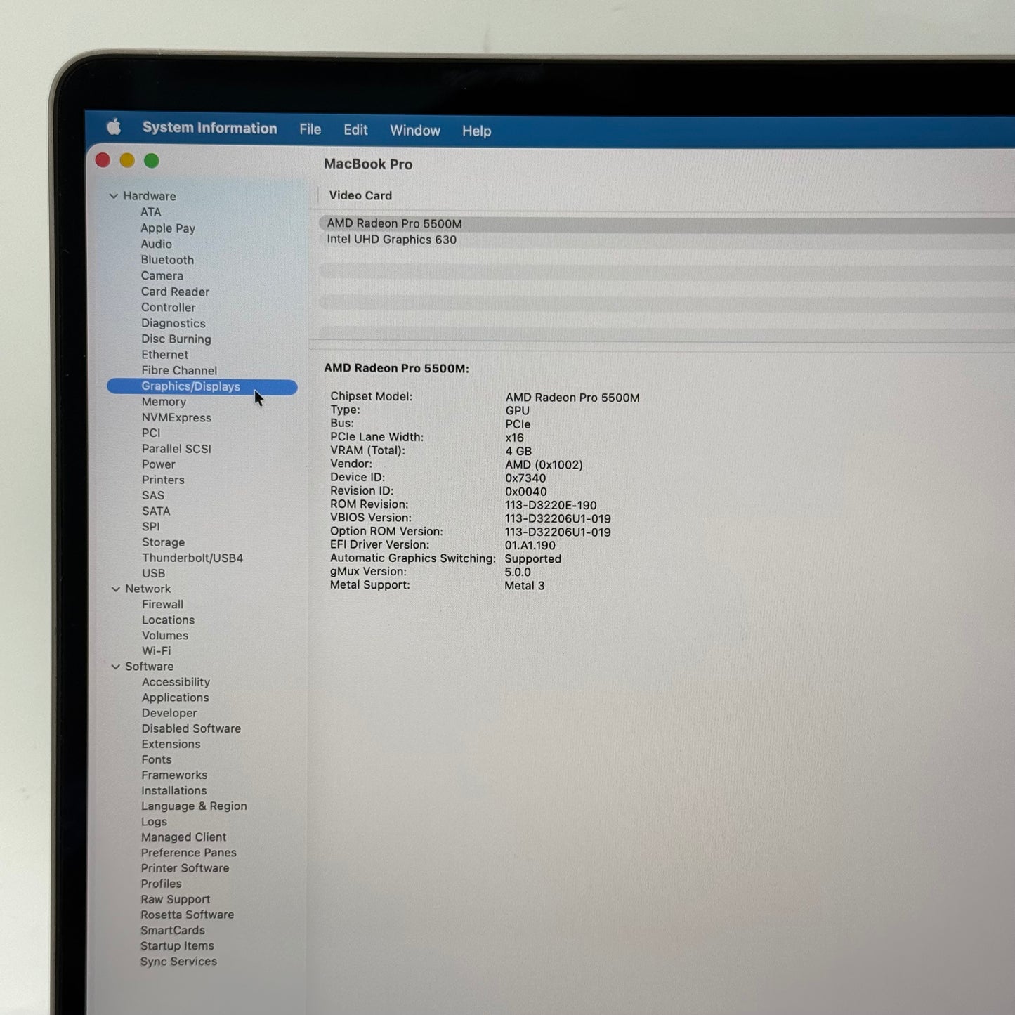
Task: Select Apple Pay in the sidebar
Action: point(168,228)
